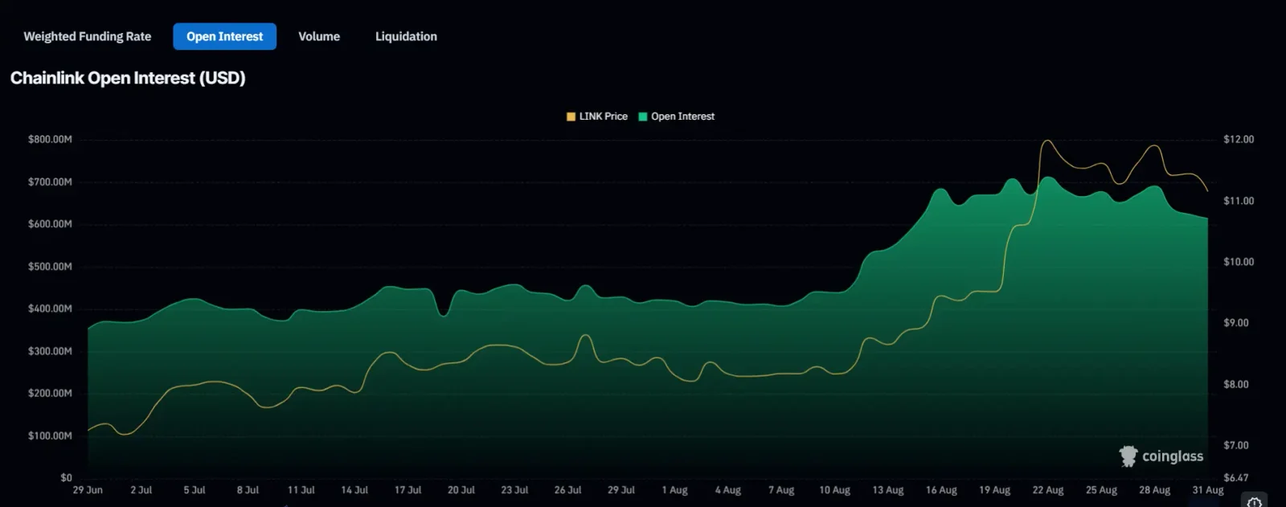Click the $11.00 price axis label
Image resolution: width=1286 pixels, height=507 pixels.
[x=1239, y=201]
